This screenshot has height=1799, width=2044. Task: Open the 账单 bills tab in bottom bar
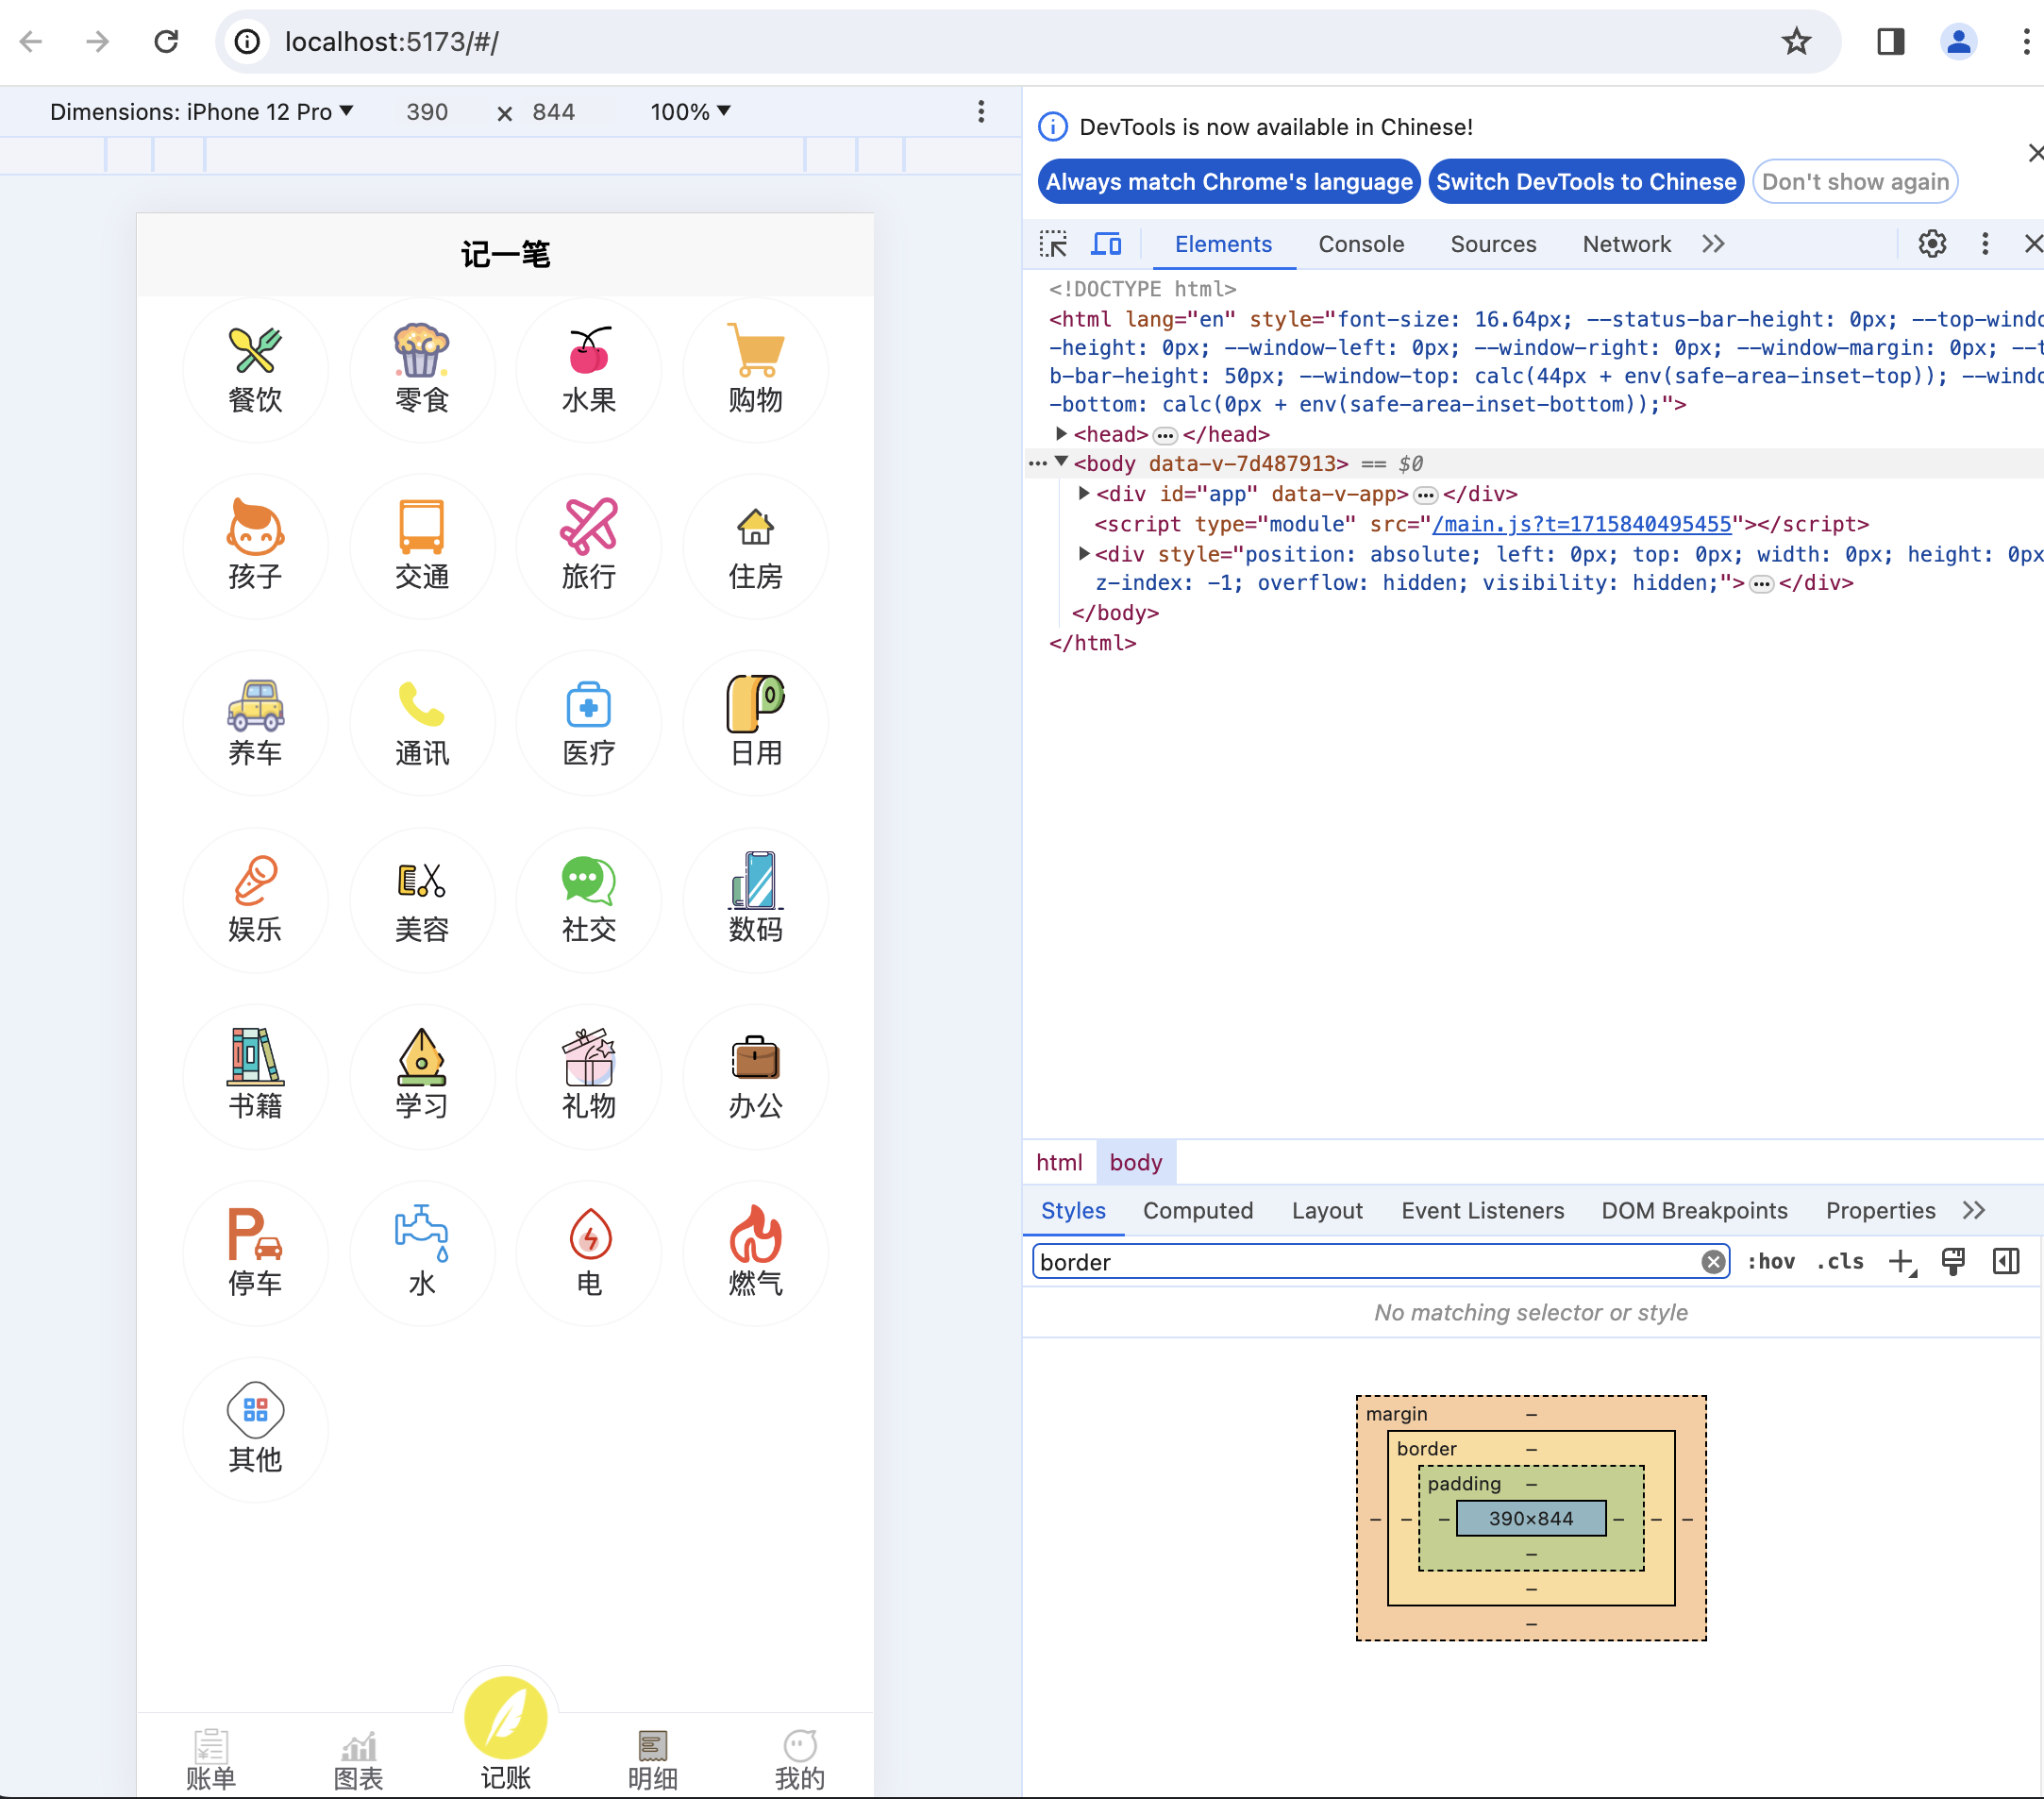(x=211, y=1758)
